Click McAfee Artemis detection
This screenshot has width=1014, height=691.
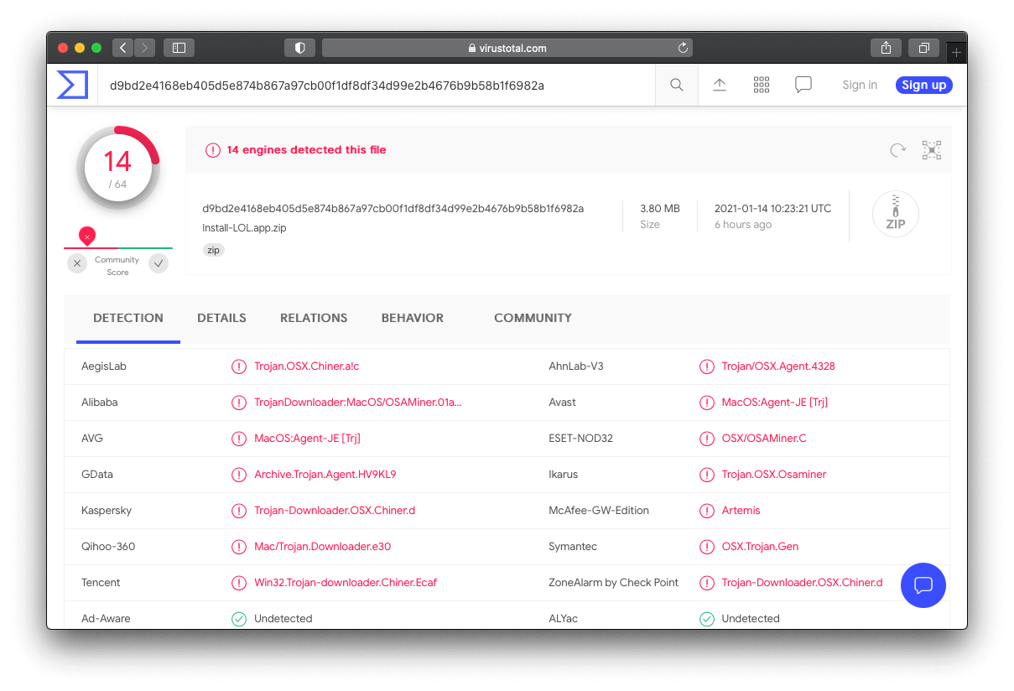click(x=741, y=511)
